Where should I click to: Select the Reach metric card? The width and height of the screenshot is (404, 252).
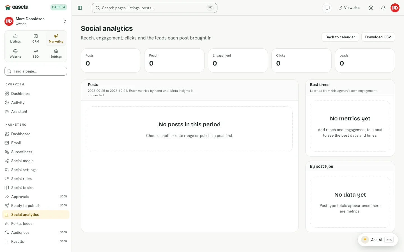[174, 60]
